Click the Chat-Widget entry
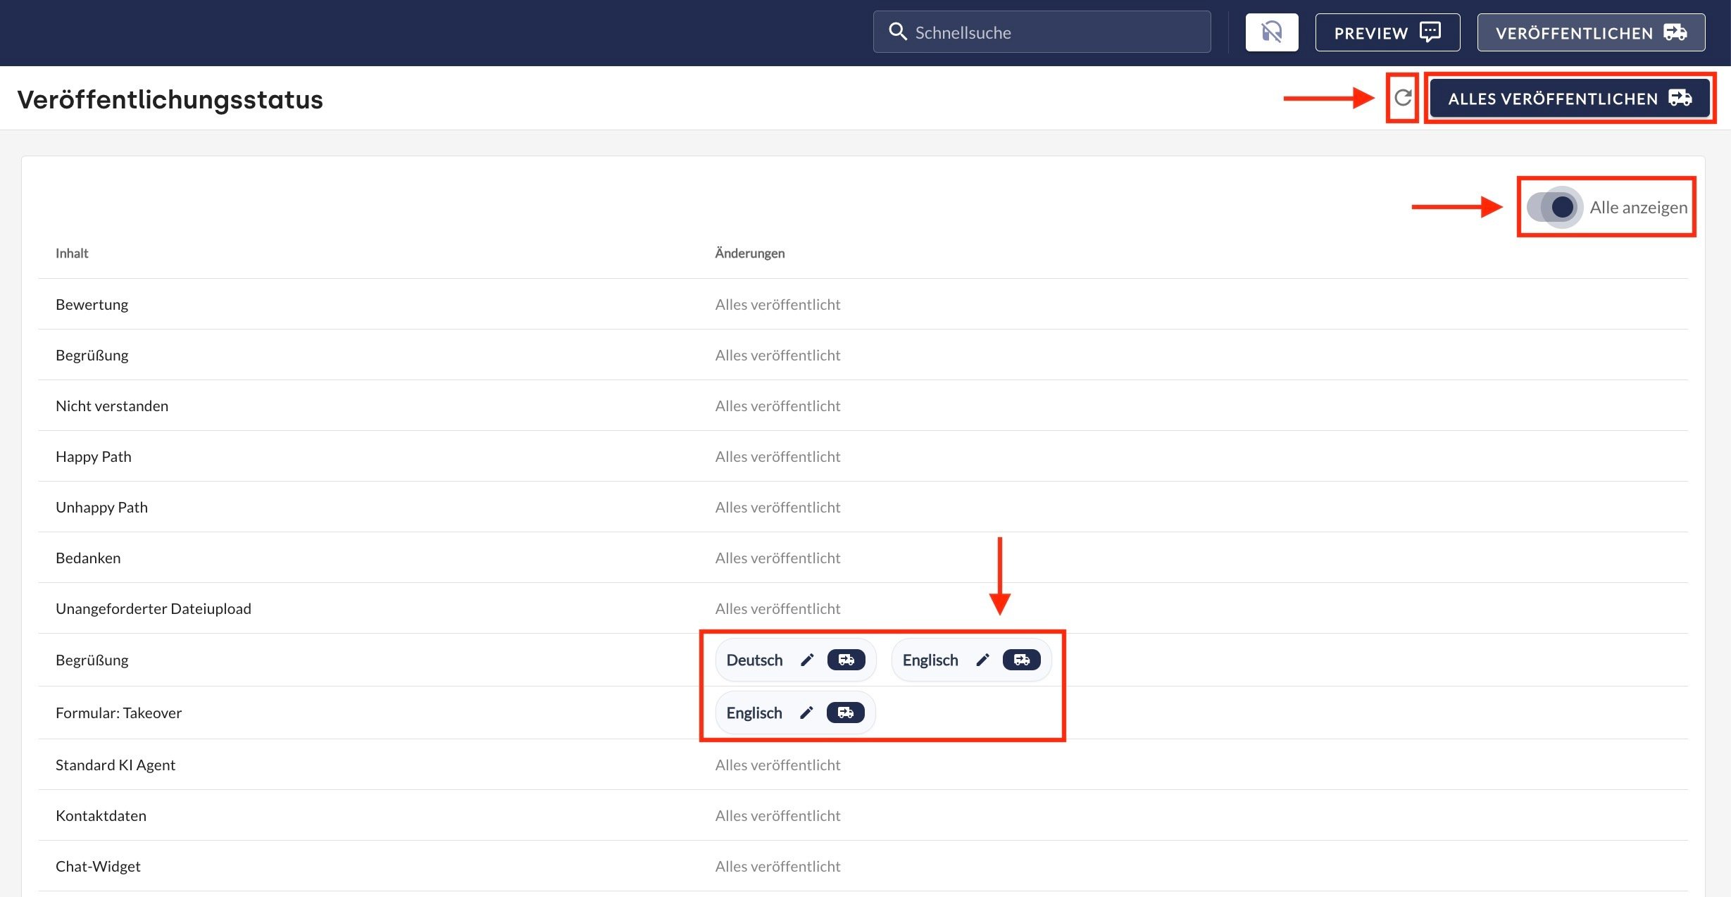Screen dimensions: 1731x897 (98, 866)
